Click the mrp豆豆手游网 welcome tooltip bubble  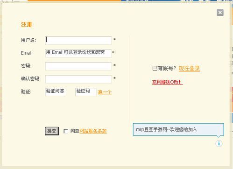(x=178, y=129)
